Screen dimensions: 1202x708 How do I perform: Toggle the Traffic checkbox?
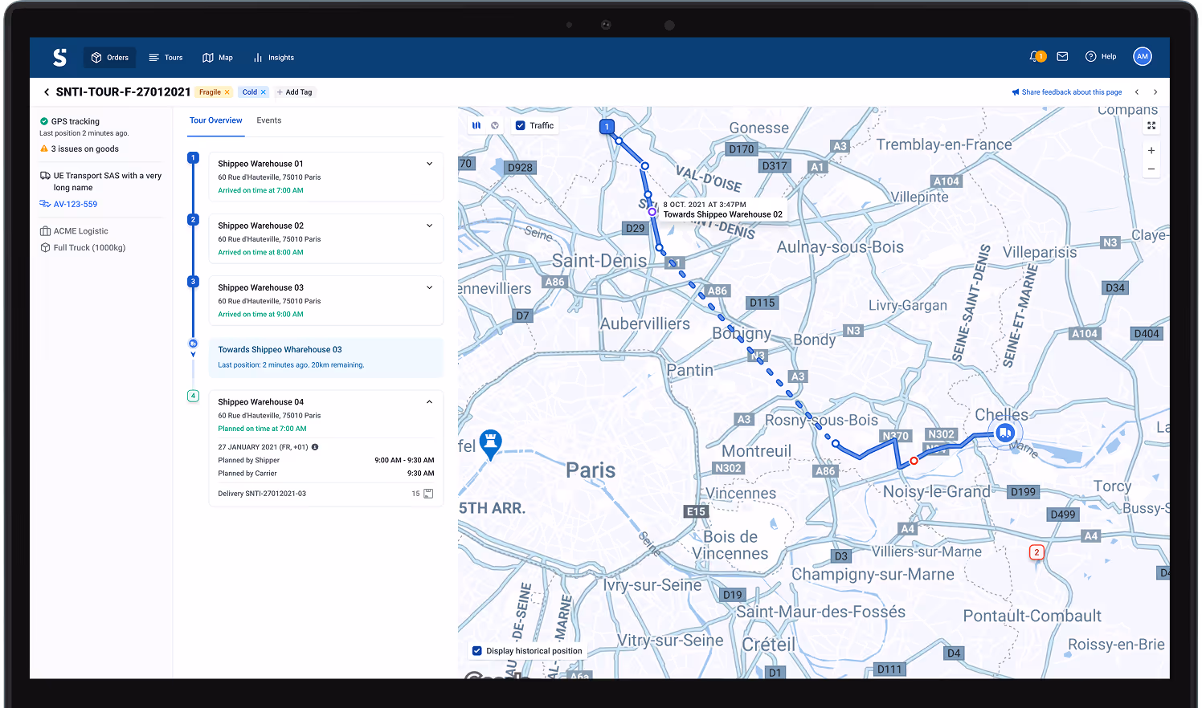(521, 125)
